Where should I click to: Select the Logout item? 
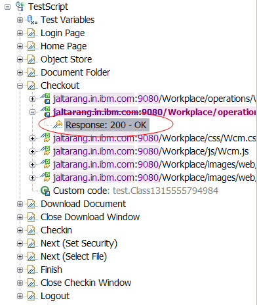(55, 296)
